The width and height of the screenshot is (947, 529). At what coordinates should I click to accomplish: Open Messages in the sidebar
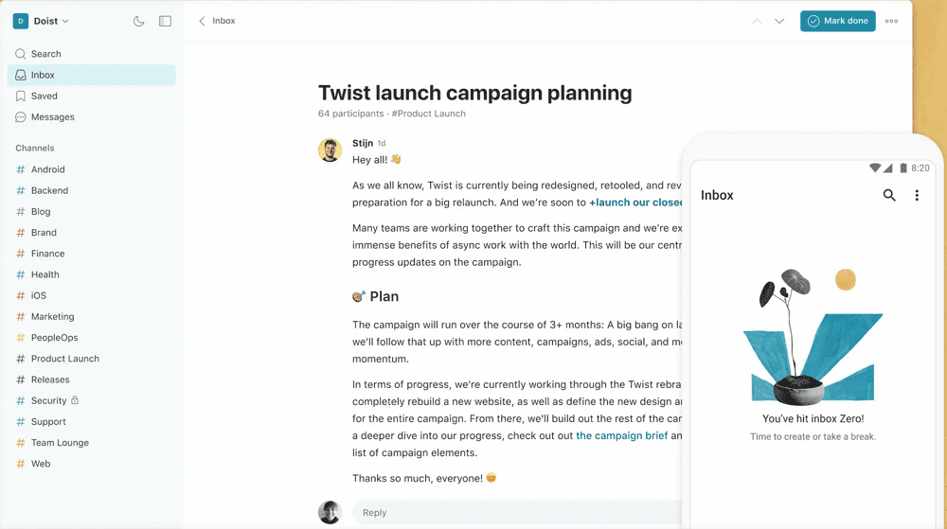click(92, 117)
